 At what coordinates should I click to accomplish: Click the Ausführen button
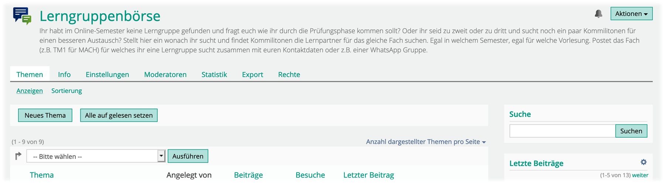pyautogui.click(x=188, y=156)
